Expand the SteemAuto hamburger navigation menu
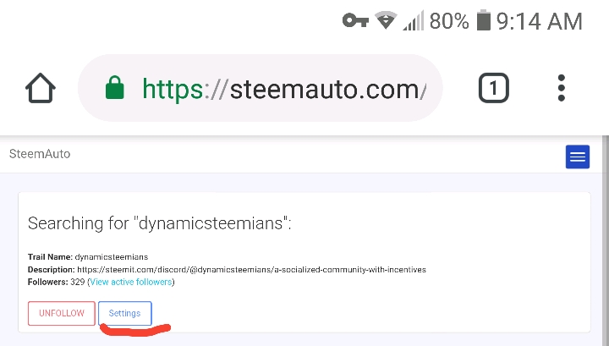Viewport: 609px width, 346px height. click(x=578, y=157)
